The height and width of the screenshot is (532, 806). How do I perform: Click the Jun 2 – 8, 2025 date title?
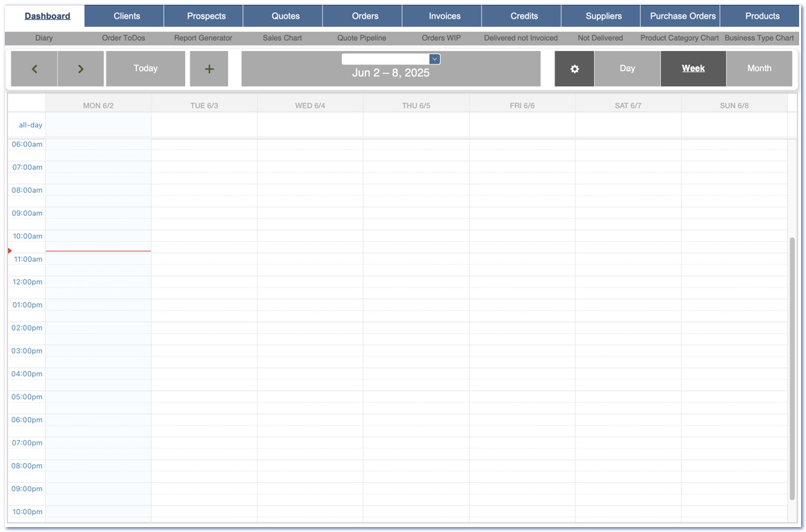point(391,73)
